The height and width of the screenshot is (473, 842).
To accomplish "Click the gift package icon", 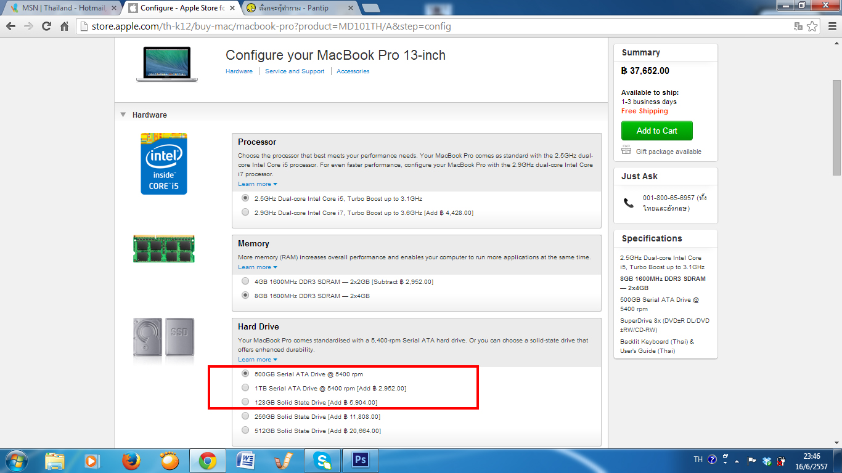I will coord(626,150).
